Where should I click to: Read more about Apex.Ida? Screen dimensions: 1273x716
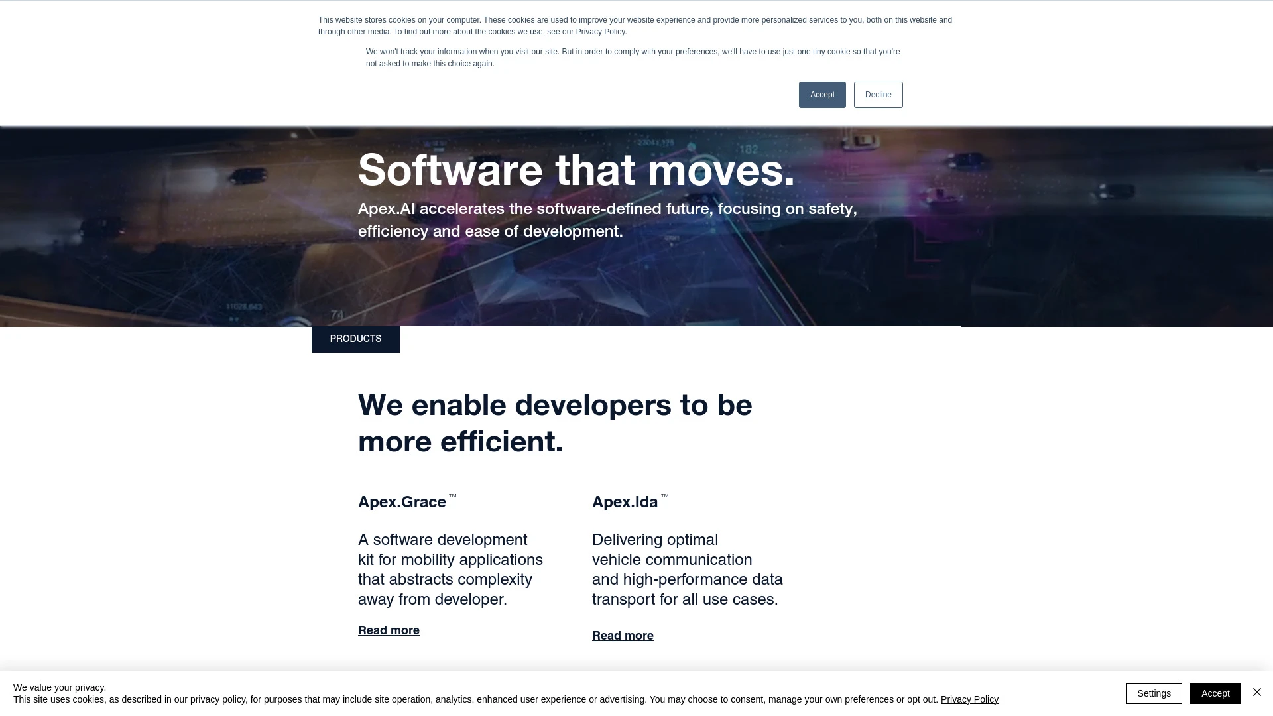point(622,635)
